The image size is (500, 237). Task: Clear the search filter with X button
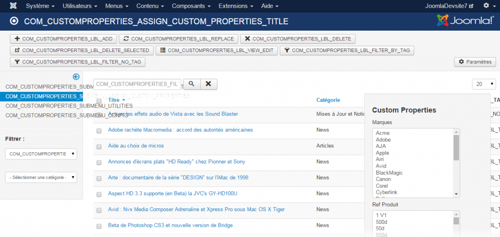208,84
